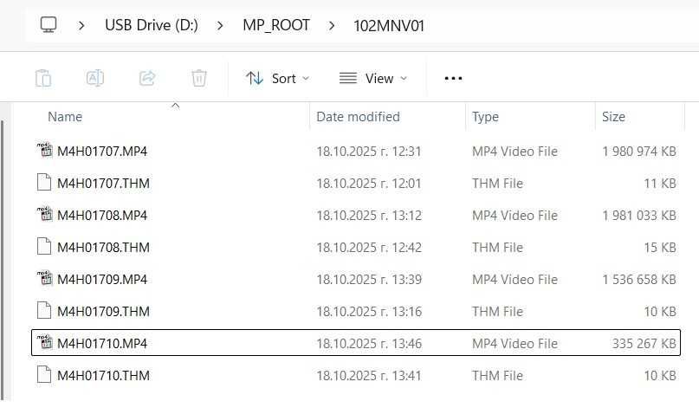Sort by the Type column header
699x414 pixels.
click(485, 117)
